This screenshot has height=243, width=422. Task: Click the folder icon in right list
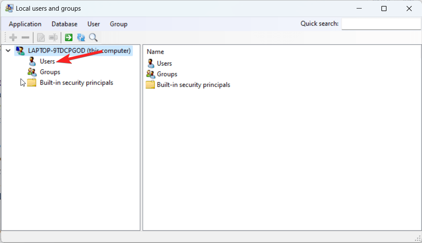point(150,85)
